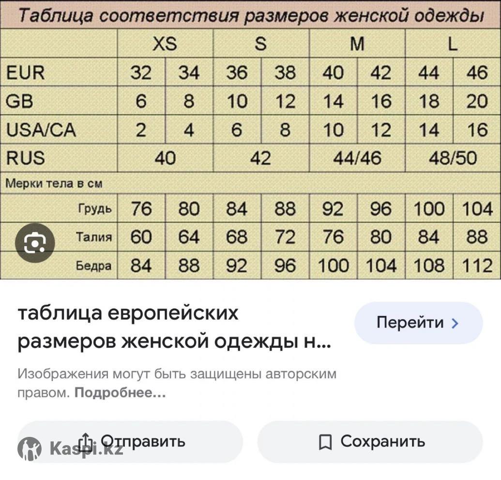Image resolution: width=501 pixels, height=480 pixels.
Task: Click the RUS 44/46 cell
Action: click(x=357, y=158)
